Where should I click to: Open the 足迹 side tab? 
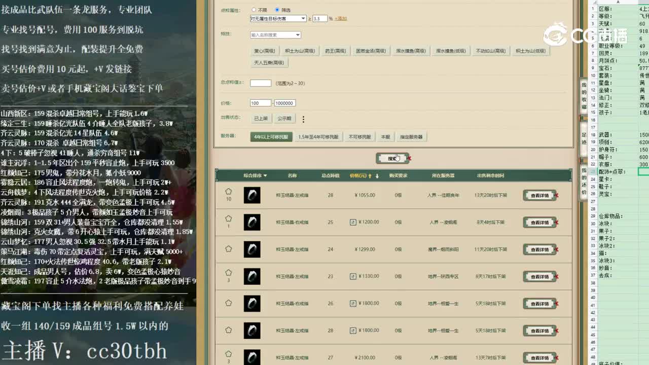584,138
